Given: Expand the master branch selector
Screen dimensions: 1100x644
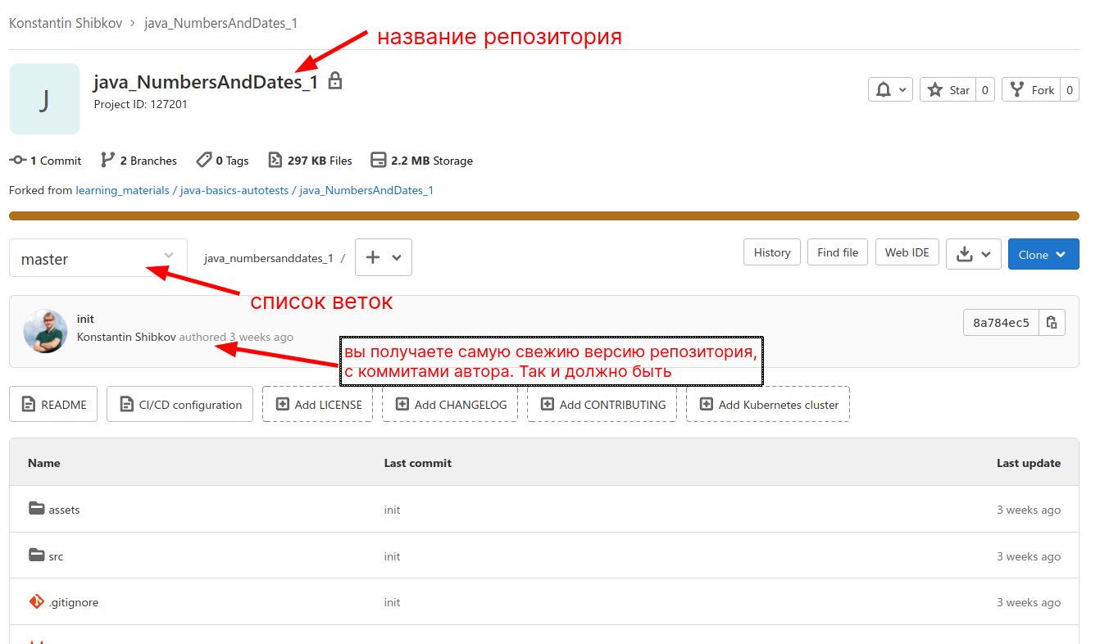Looking at the screenshot, I should coord(98,258).
